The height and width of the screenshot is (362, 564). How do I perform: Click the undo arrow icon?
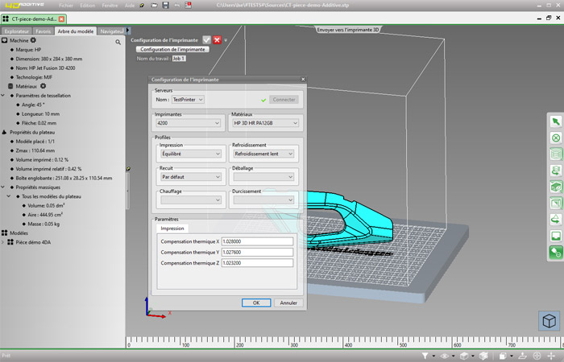coord(177,5)
